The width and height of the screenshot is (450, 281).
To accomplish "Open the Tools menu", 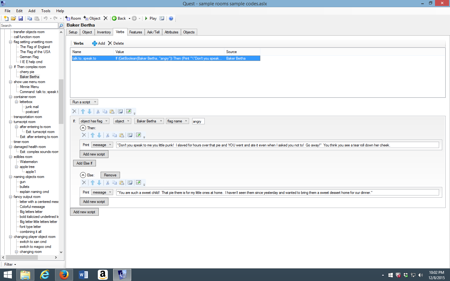I will tap(46, 11).
